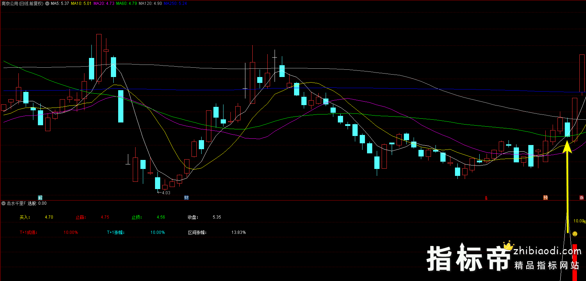
Task: Select the MA10: 5.01 label
Action: pyautogui.click(x=81, y=3)
